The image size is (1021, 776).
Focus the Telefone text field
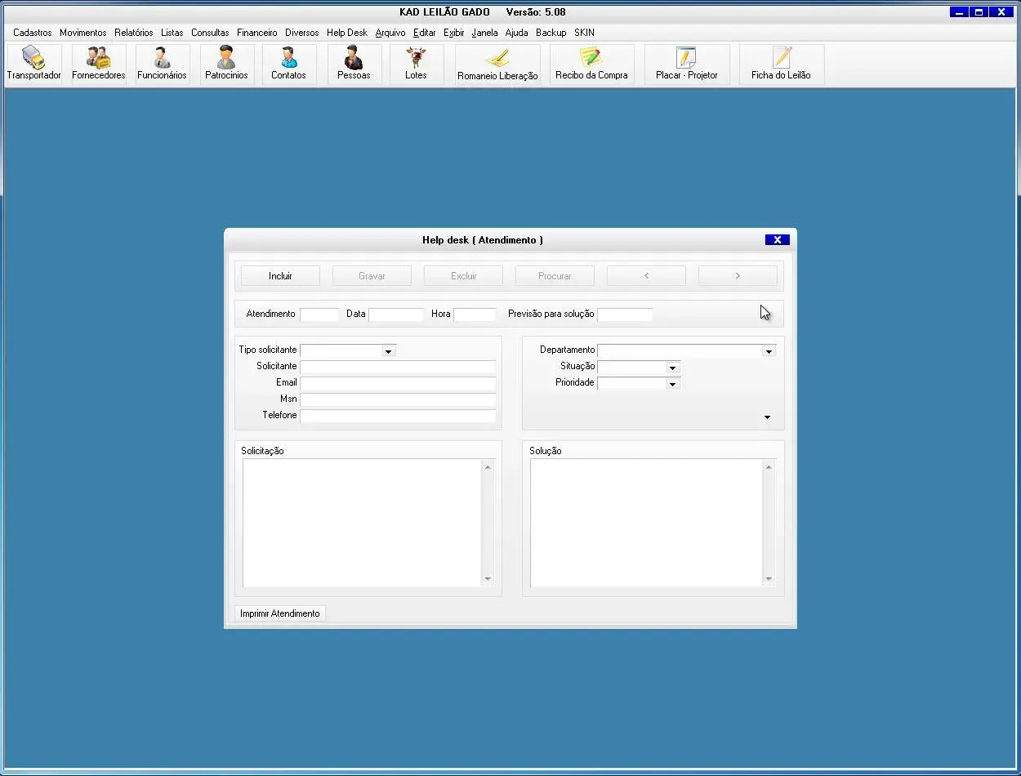[398, 416]
